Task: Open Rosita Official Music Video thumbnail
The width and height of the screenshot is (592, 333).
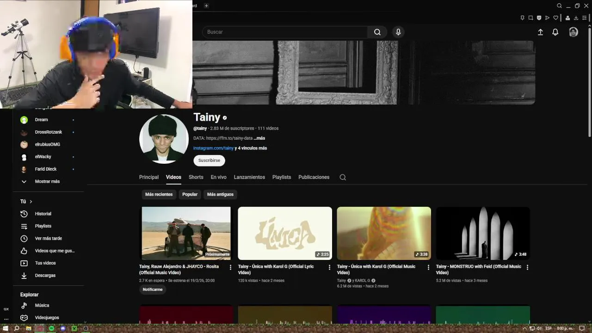Action: pyautogui.click(x=186, y=233)
